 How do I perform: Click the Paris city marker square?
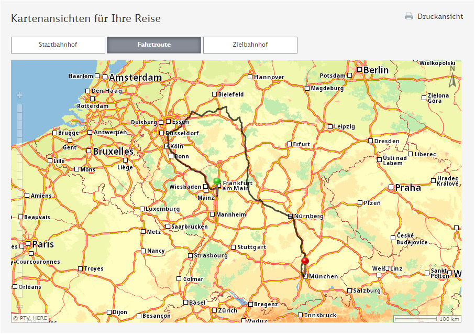(x=28, y=244)
